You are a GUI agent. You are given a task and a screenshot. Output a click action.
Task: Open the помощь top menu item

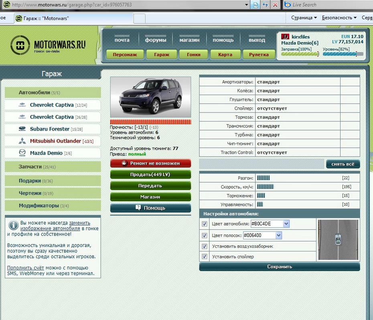[x=223, y=39]
